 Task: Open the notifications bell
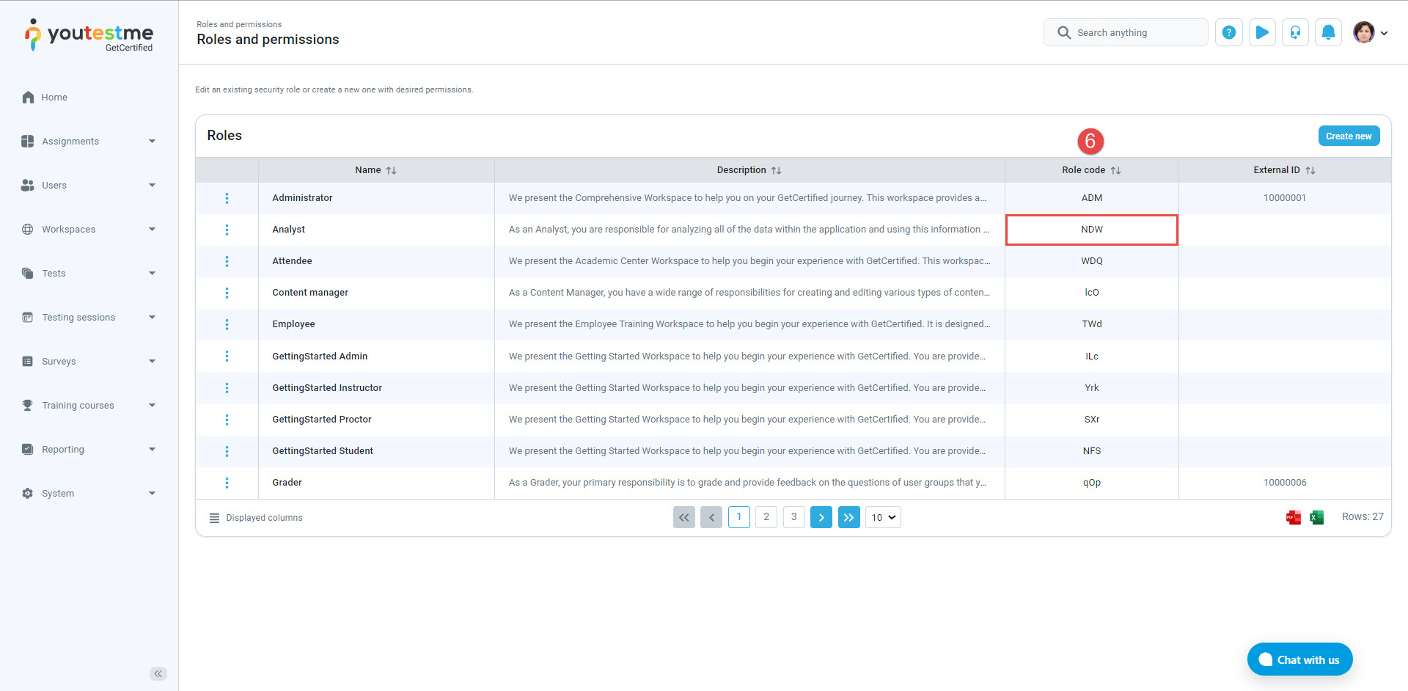[x=1328, y=32]
